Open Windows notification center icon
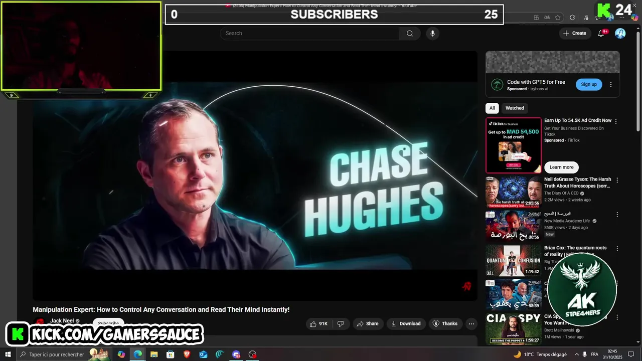 (631, 354)
